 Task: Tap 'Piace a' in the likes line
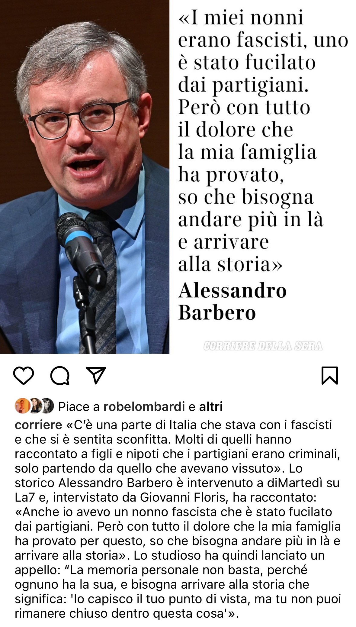click(x=79, y=407)
